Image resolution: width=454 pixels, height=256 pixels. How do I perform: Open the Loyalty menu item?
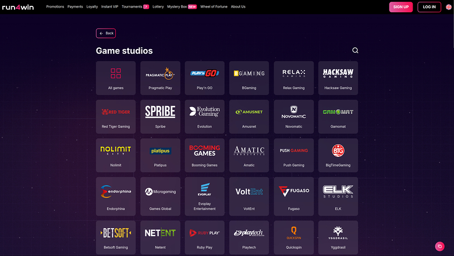coord(92,6)
